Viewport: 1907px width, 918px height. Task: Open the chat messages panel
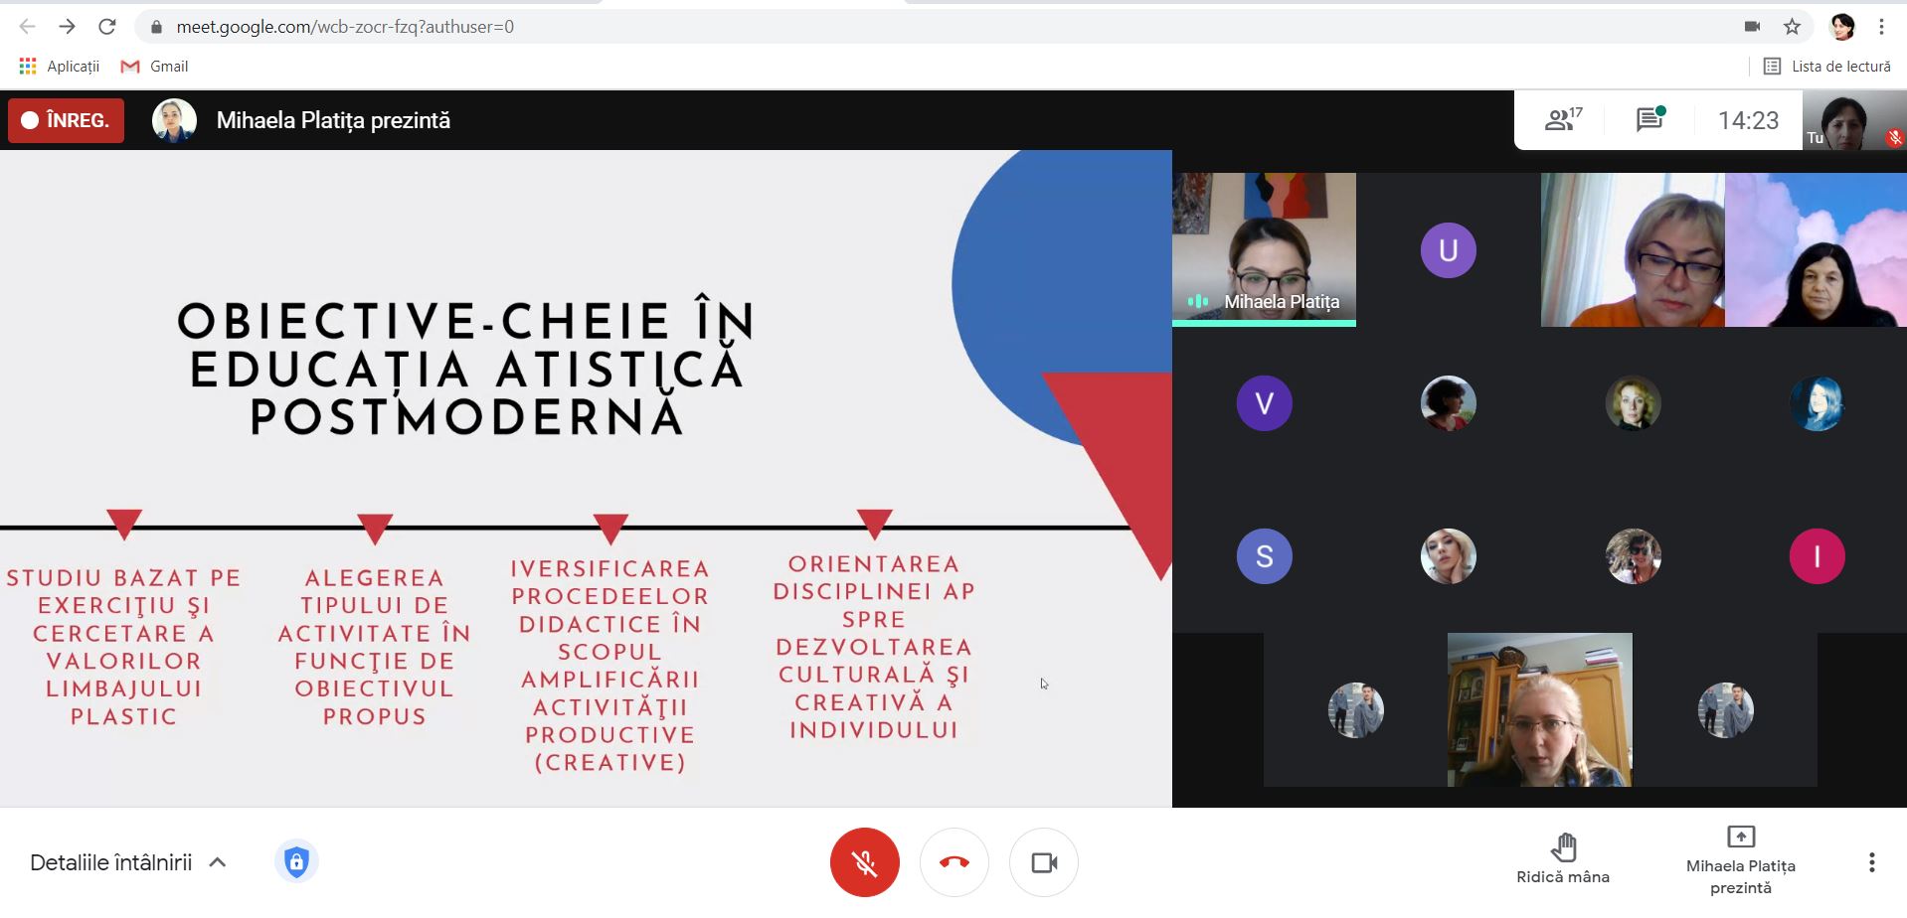click(x=1649, y=120)
